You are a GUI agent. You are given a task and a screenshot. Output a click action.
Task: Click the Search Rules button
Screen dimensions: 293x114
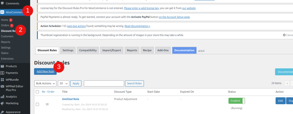pyautogui.click(x=134, y=83)
